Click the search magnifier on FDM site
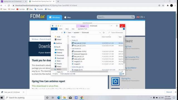Viewport: 178px width, 100px height. (132, 17)
